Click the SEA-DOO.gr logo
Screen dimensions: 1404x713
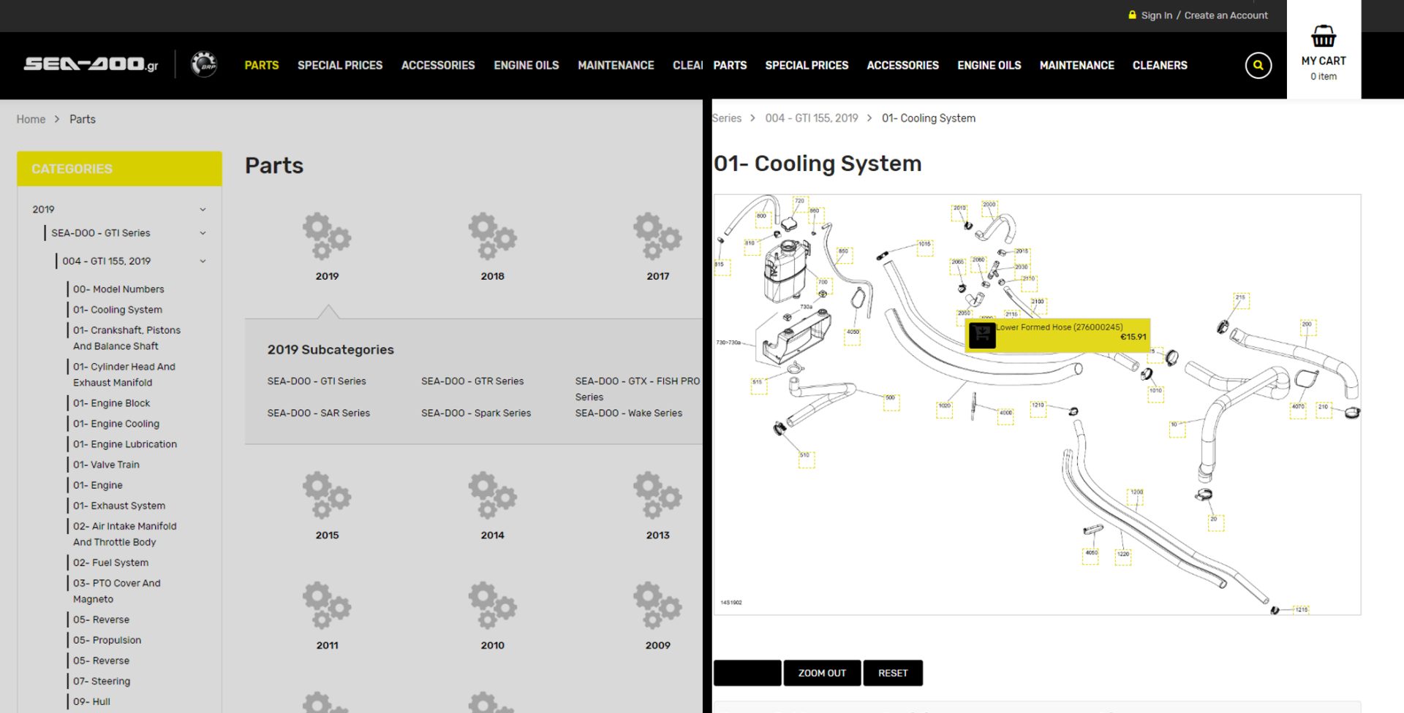(91, 64)
